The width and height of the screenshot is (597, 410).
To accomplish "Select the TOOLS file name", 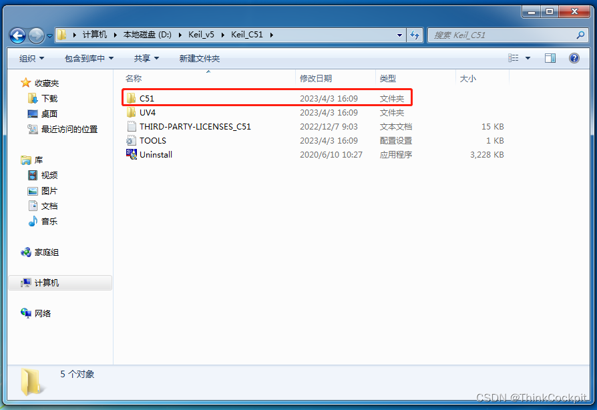I will click(153, 141).
